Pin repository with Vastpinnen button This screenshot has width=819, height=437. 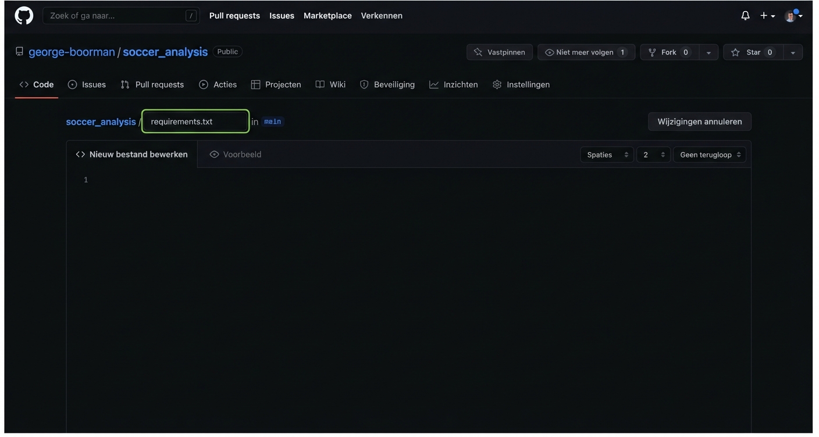tap(499, 52)
